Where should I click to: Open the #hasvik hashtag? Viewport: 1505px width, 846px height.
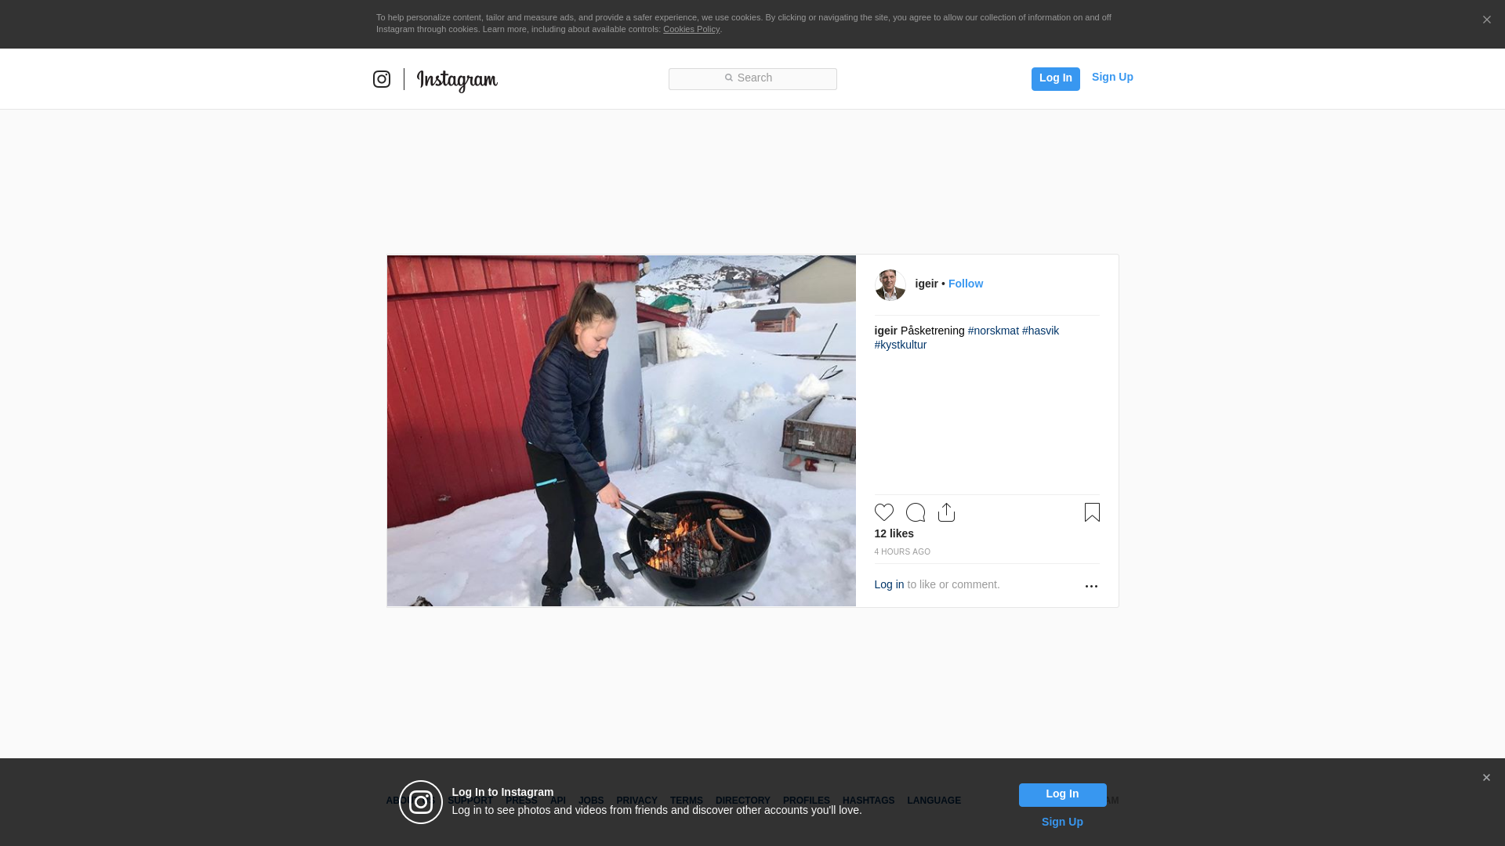pos(1040,331)
